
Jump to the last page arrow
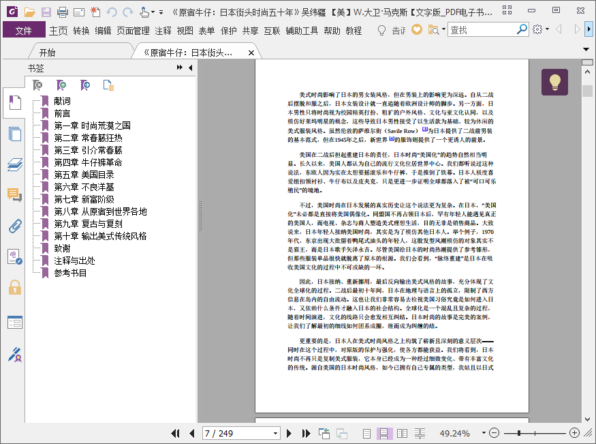(306, 433)
